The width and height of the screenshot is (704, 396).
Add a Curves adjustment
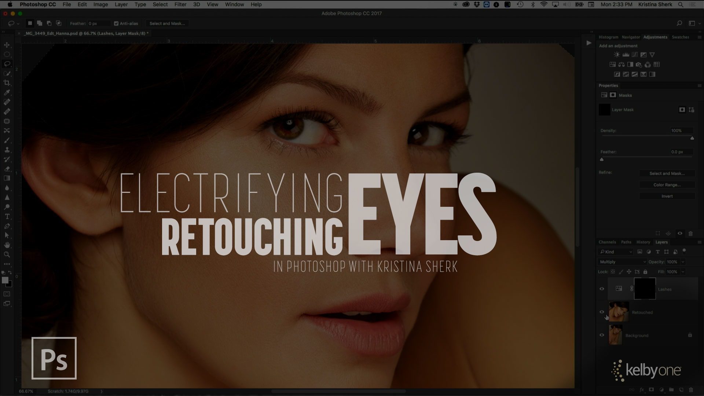(x=634, y=55)
